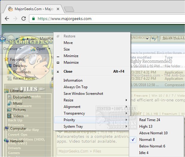Click the Network globe icon
Screen dimensions: 185x157
[6, 141]
